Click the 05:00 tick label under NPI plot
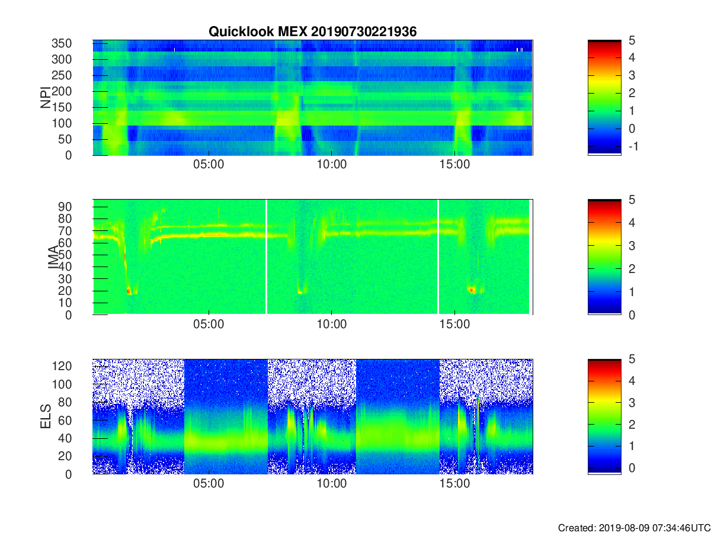 point(209,165)
